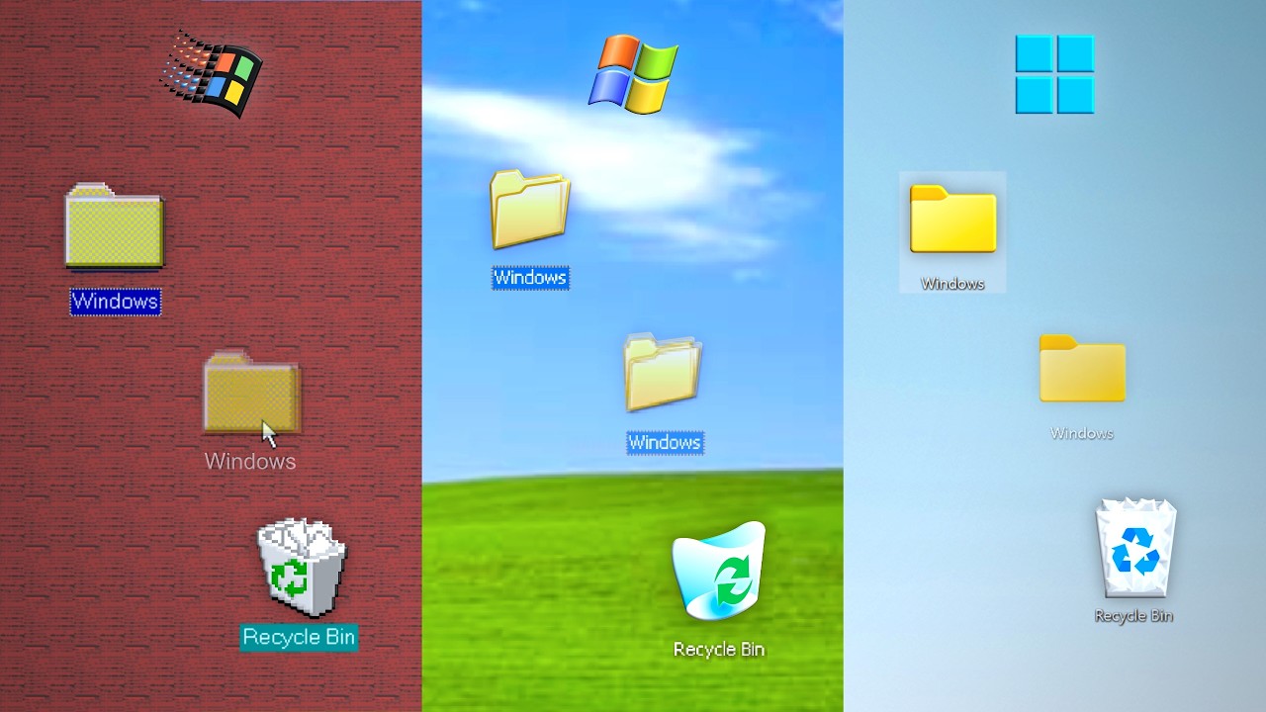Image resolution: width=1266 pixels, height=712 pixels.
Task: Select the highlighted Windows 11 folder icon
Action: (952, 219)
